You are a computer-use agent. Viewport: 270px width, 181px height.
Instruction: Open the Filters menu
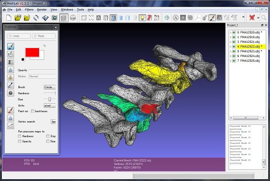29,9
